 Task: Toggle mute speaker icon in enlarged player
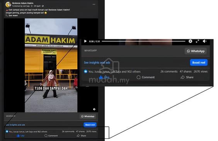tap(204, 41)
